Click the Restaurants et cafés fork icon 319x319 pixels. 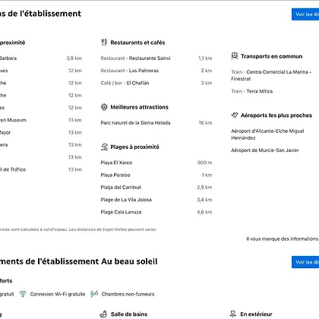click(104, 43)
